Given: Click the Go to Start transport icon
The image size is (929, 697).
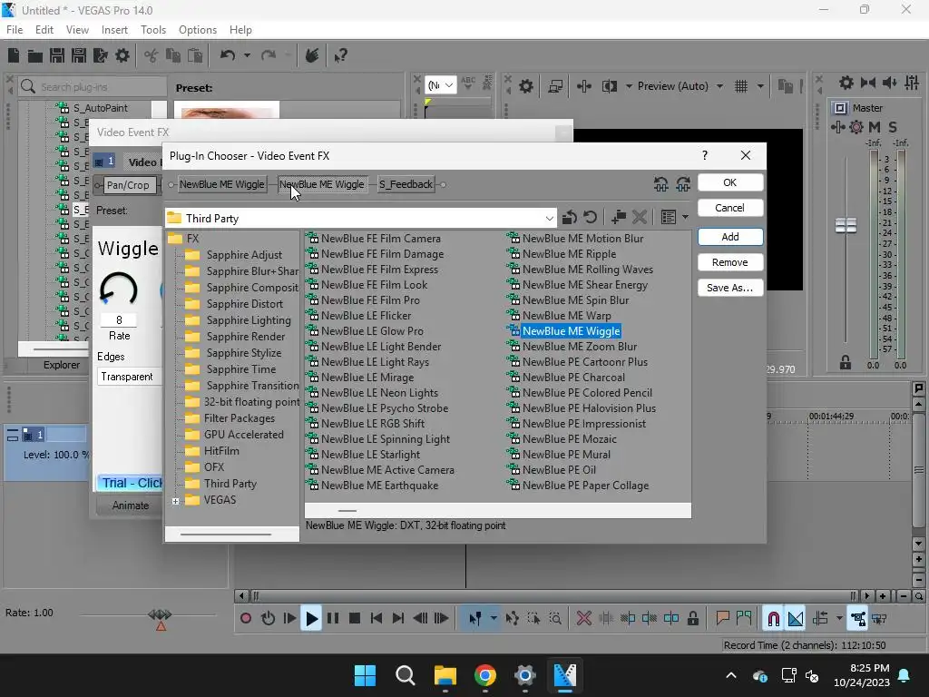Looking at the screenshot, I should [x=376, y=618].
